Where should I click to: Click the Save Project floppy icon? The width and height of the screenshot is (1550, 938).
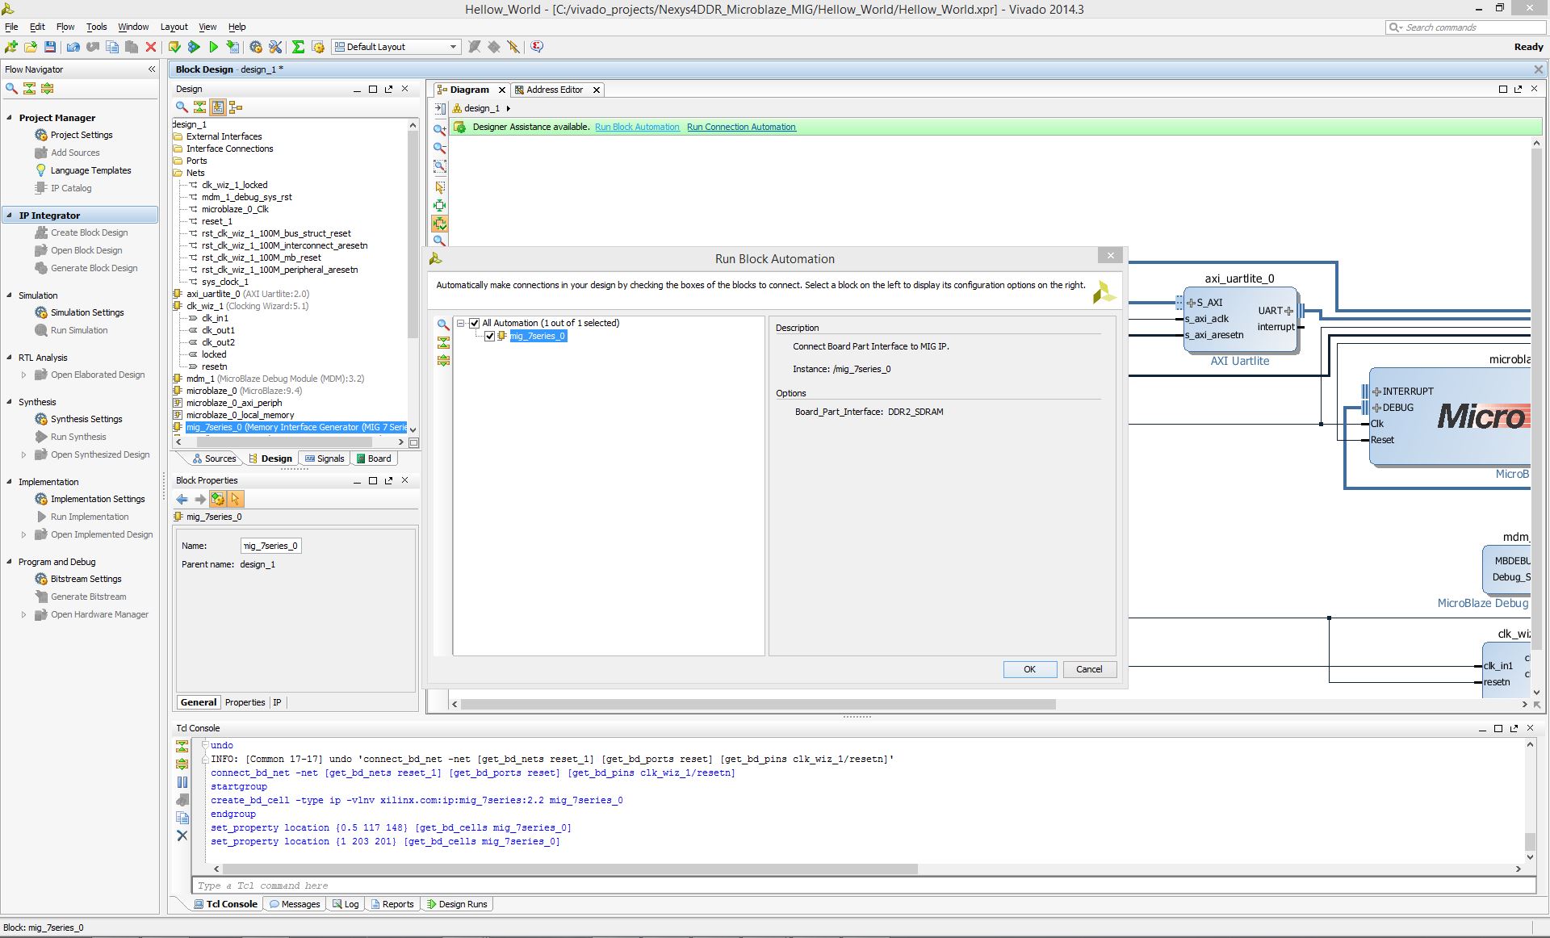(x=50, y=47)
